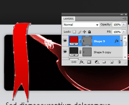129x105 pixels.
Task: Click the resize grip of Layers panel
Action: click(x=126, y=63)
